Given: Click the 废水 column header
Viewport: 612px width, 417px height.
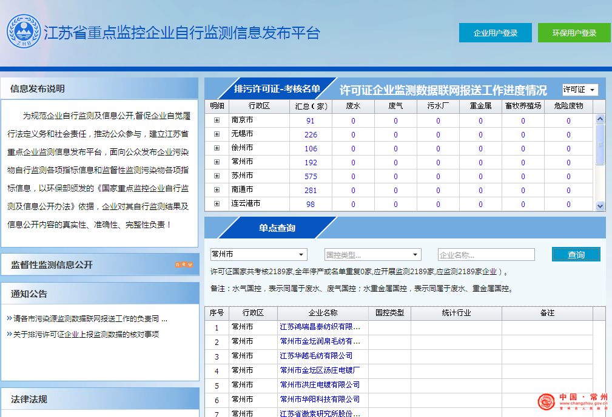Looking at the screenshot, I should [x=353, y=107].
